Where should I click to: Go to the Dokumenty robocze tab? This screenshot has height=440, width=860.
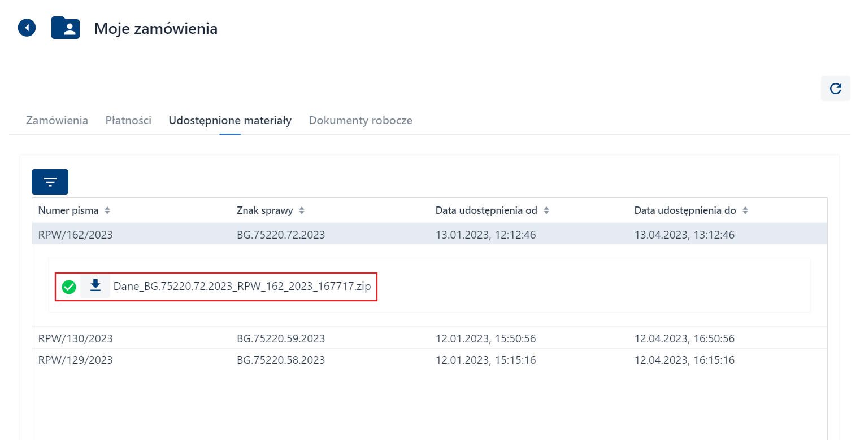coord(360,120)
